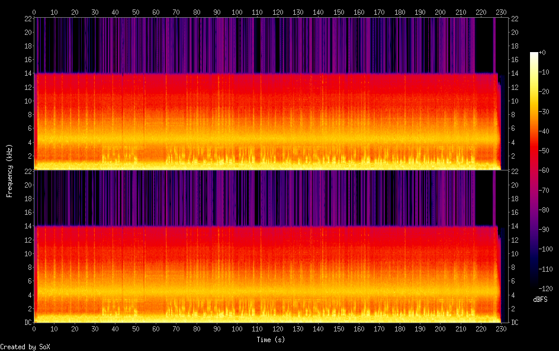Click the 2 kHz label on lower left axis

click(29, 309)
